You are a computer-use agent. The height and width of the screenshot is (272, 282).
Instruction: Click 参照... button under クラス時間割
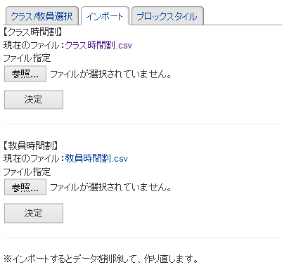click(x=25, y=74)
